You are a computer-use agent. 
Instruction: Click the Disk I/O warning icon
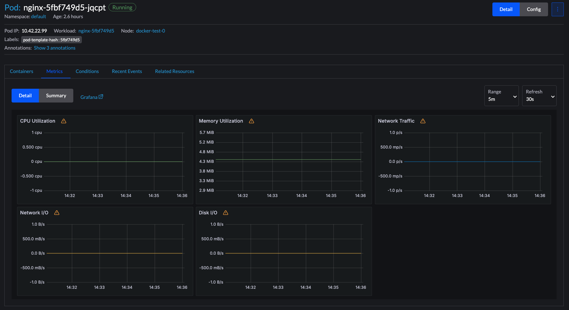click(x=226, y=213)
